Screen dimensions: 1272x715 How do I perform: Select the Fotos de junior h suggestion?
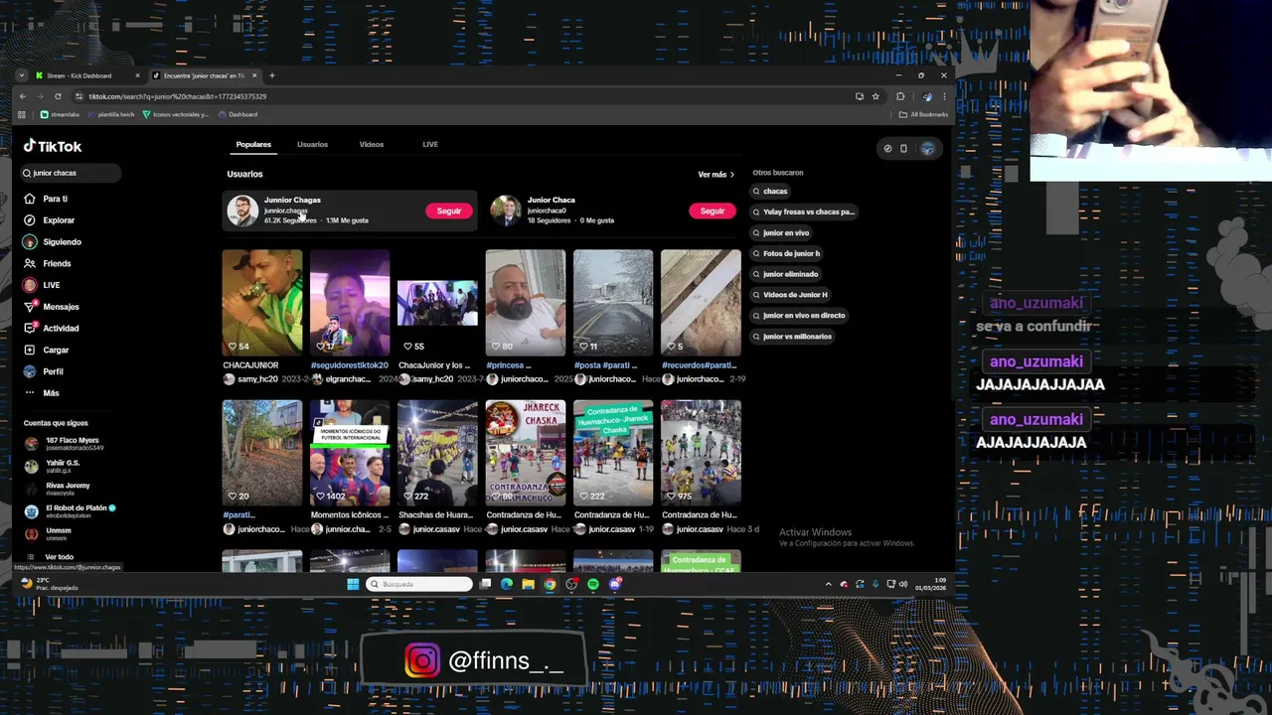787,253
